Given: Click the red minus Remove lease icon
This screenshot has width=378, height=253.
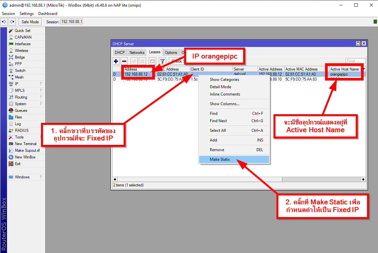Looking at the screenshot, I should coord(124,61).
